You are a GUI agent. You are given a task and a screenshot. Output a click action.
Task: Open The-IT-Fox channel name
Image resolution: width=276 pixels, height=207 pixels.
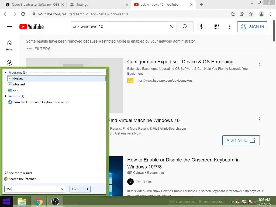144,182
